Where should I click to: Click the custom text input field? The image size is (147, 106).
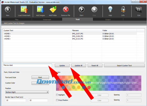pos(27,65)
